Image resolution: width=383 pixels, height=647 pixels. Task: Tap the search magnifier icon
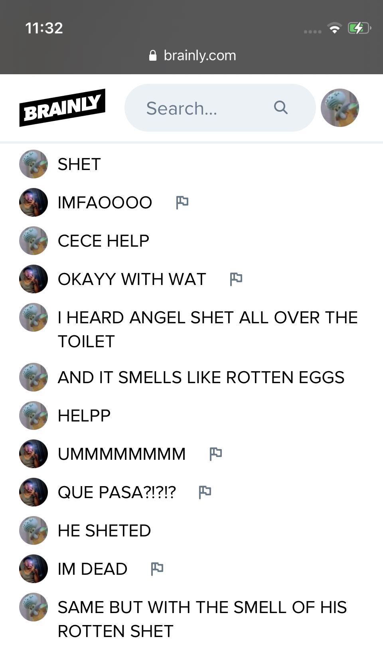tap(281, 107)
